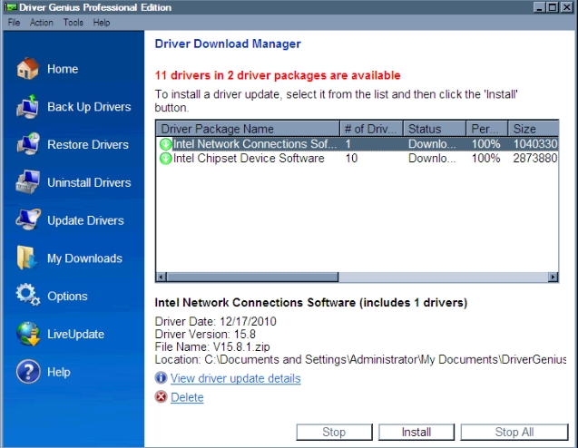578x448 pixels.
Task: Click the horizontal scrollbar right arrow
Action: [553, 278]
